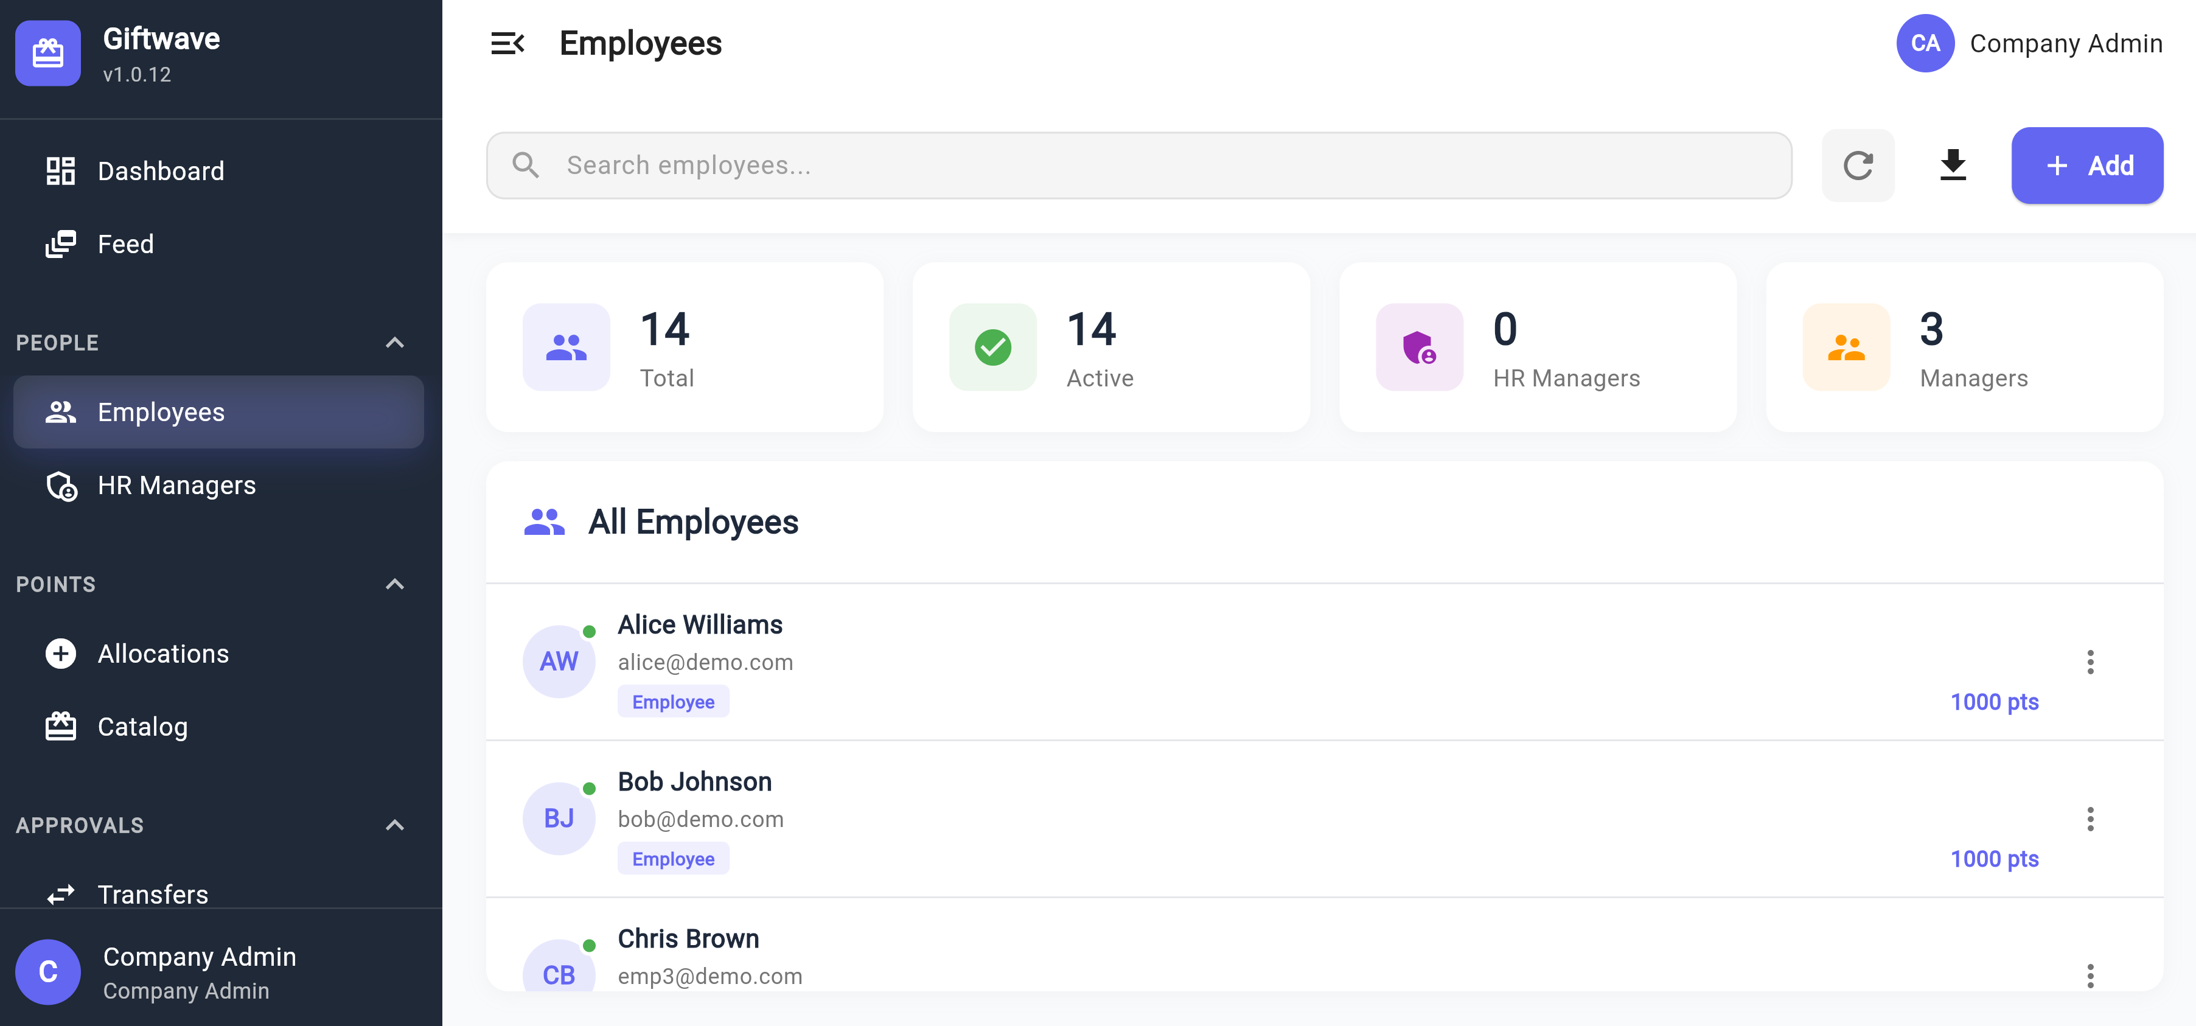This screenshot has width=2196, height=1026.
Task: Click into the Search employees field
Action: coord(1139,166)
